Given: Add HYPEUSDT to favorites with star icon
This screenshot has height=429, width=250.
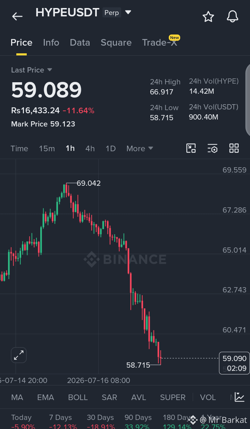Looking at the screenshot, I should 208,16.
